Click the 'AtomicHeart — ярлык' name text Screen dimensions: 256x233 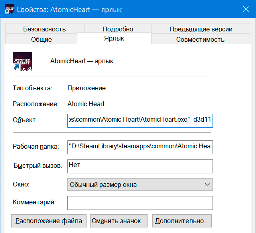(82, 61)
